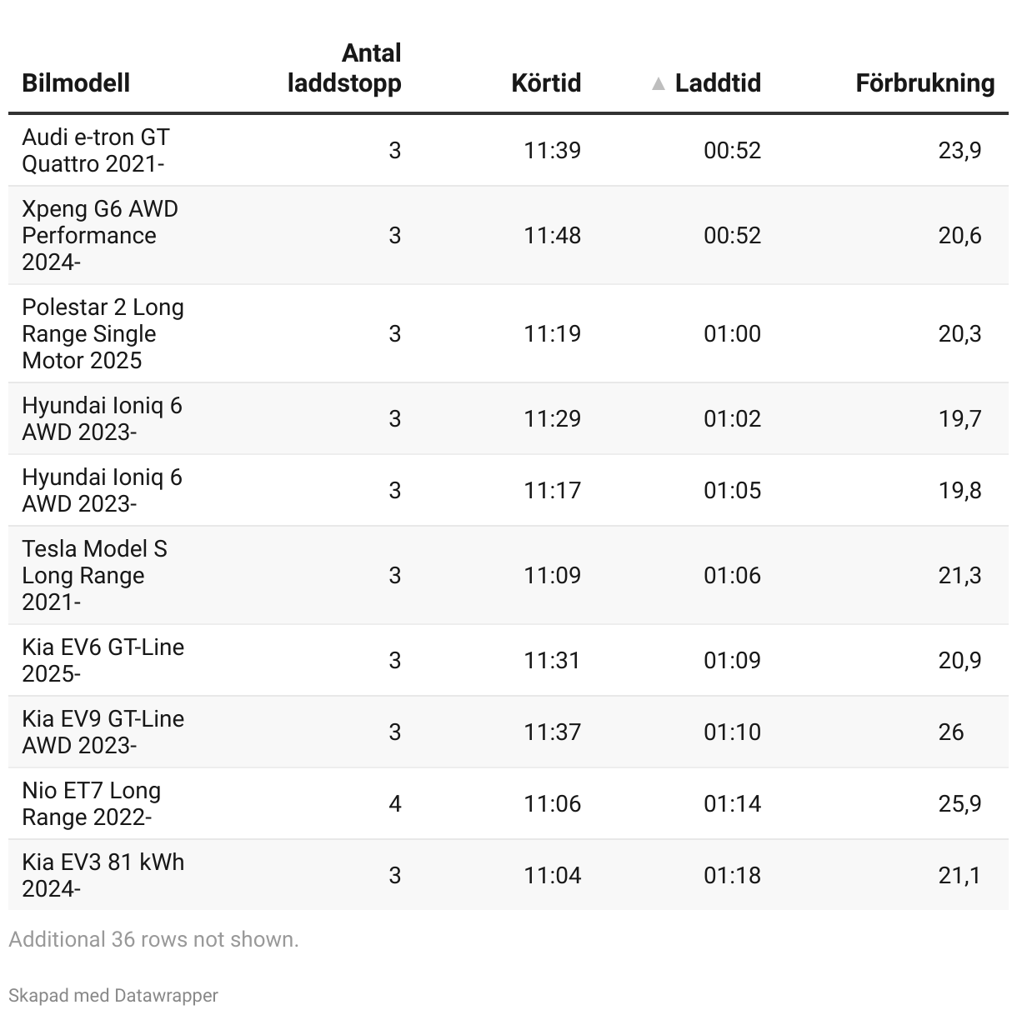Select the Nio ET7 Long Range row

pyautogui.click(x=508, y=803)
